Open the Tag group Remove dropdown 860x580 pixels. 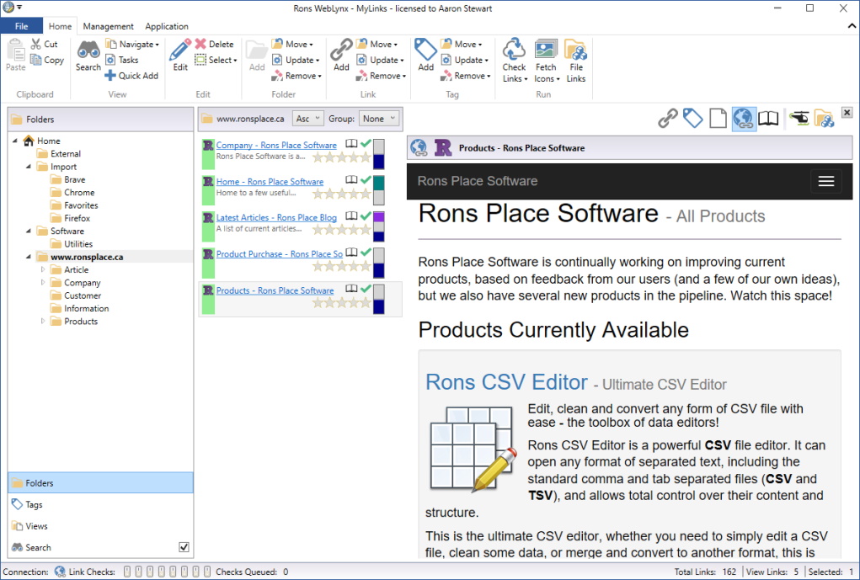(x=466, y=76)
